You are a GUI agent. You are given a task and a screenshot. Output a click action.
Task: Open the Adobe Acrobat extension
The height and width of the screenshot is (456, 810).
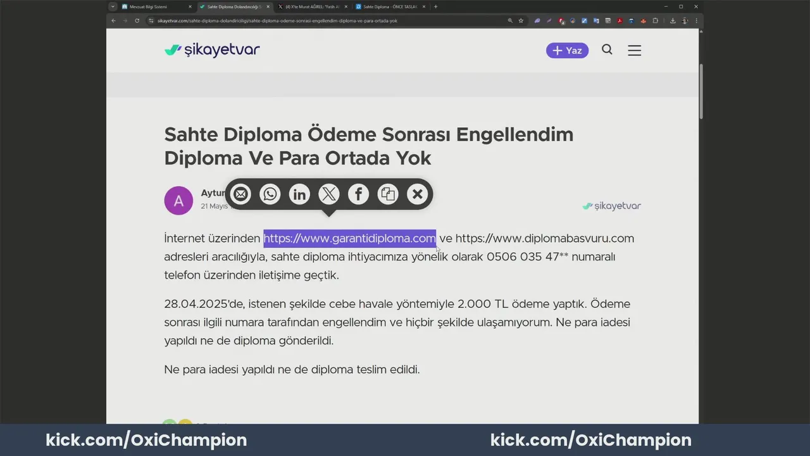click(620, 20)
